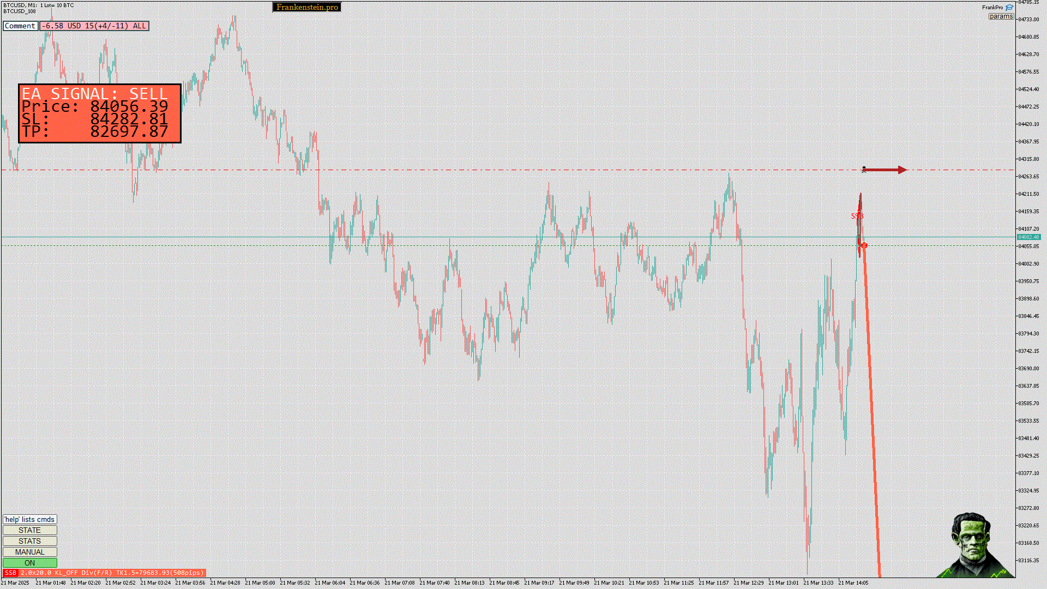The image size is (1047, 589).
Task: Click the FrankPro graduation cap icon
Action: 1009,8
